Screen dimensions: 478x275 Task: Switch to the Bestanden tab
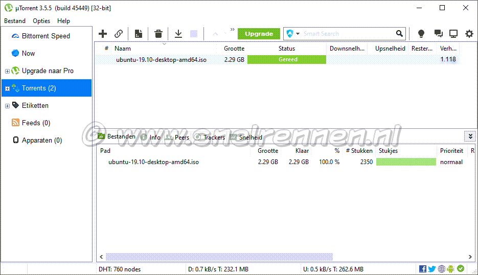point(117,136)
